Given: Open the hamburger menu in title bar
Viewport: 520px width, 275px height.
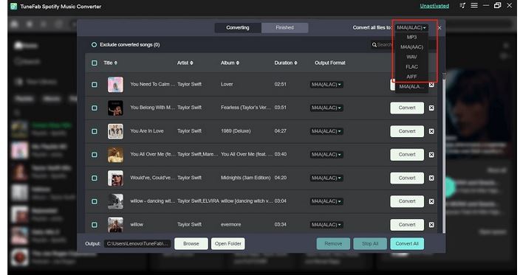Looking at the screenshot, I should tap(474, 6).
